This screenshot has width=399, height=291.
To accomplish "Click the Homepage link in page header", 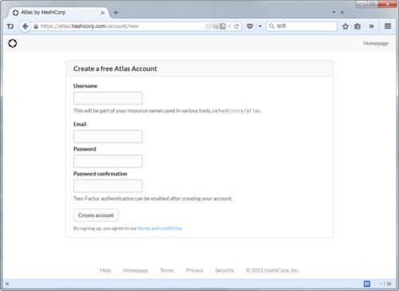I will [x=376, y=43].
